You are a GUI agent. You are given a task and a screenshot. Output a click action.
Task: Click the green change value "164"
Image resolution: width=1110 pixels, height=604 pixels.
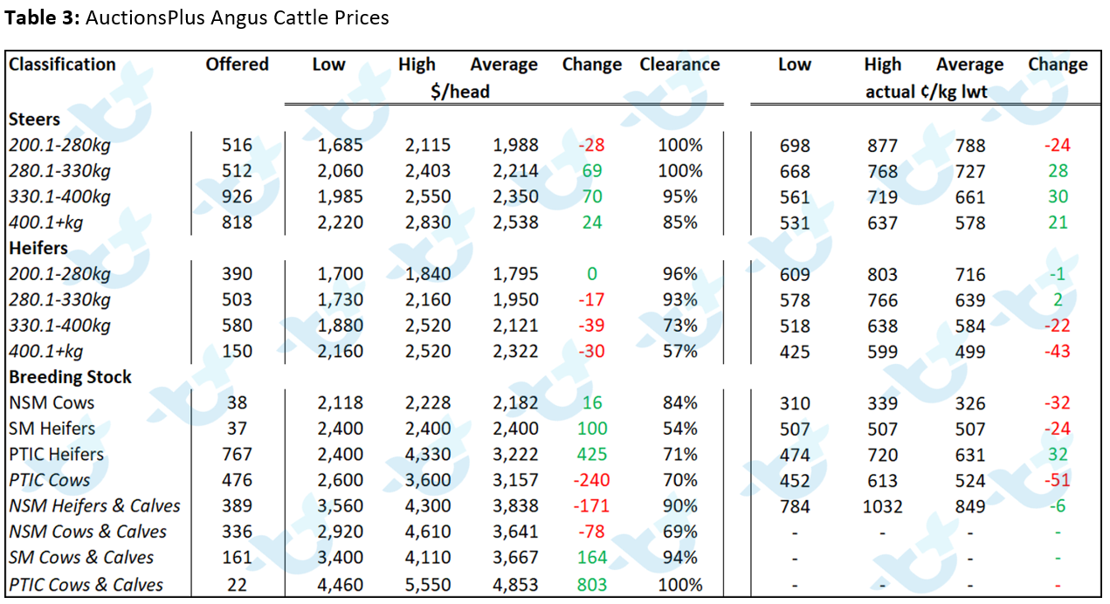(x=592, y=558)
